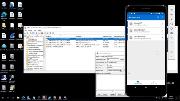The width and height of the screenshot is (180, 101).
Task: Click the Add button in NTRadPing
Action: (x=99, y=94)
